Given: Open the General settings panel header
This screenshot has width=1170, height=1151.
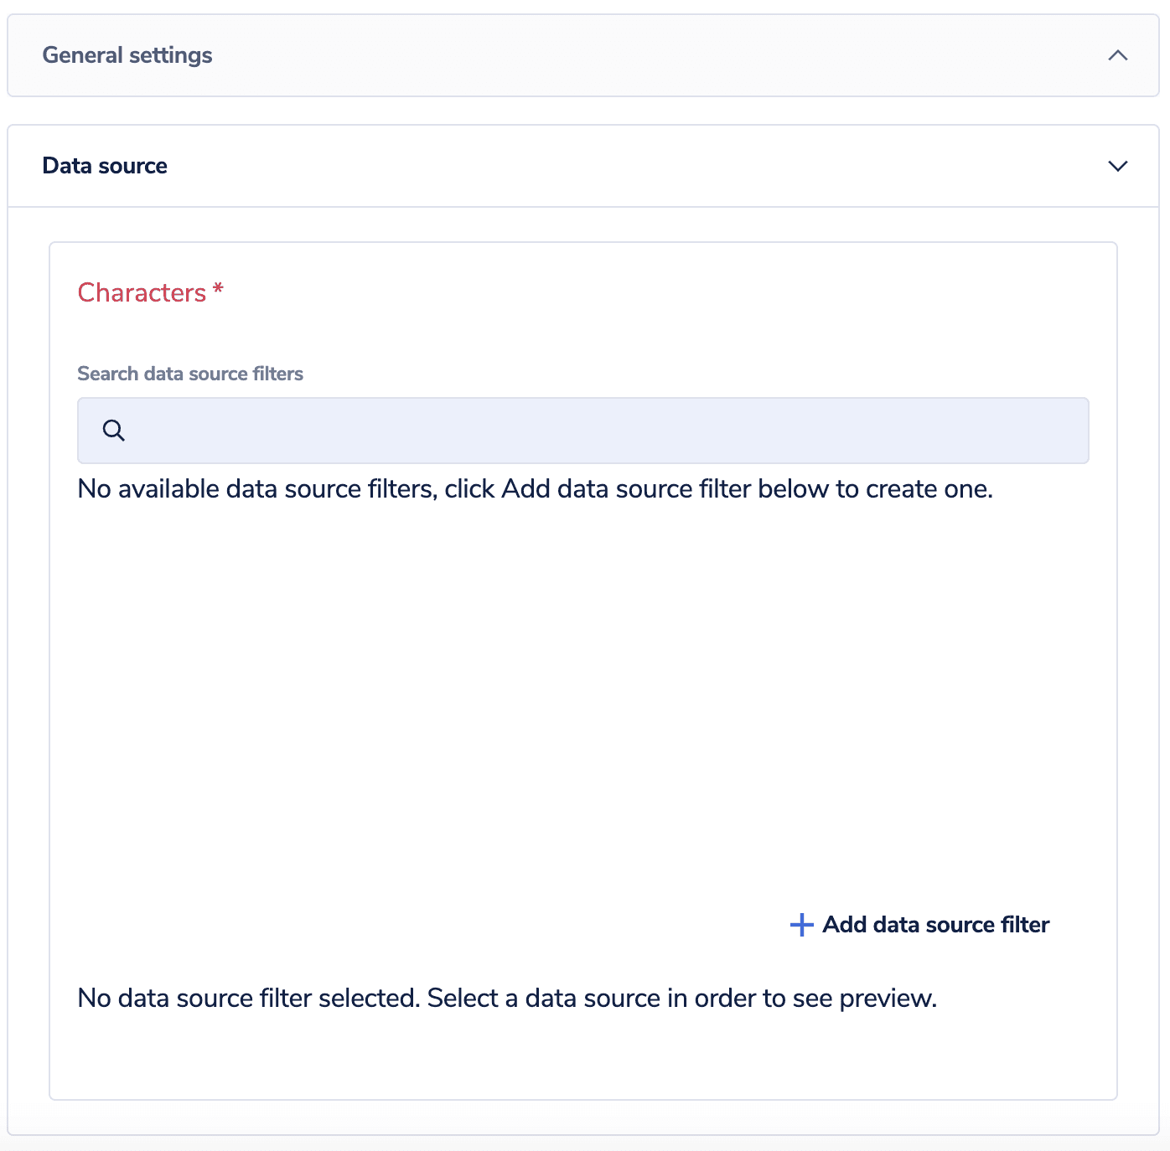Looking at the screenshot, I should [127, 55].
